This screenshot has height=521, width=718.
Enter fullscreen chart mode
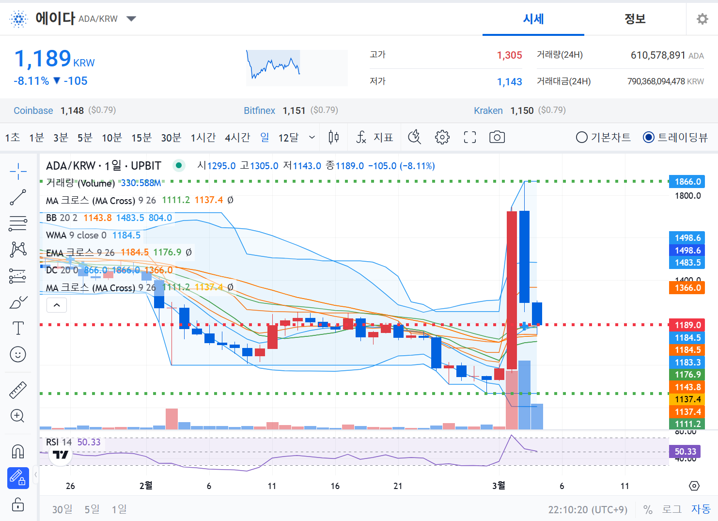(x=469, y=137)
